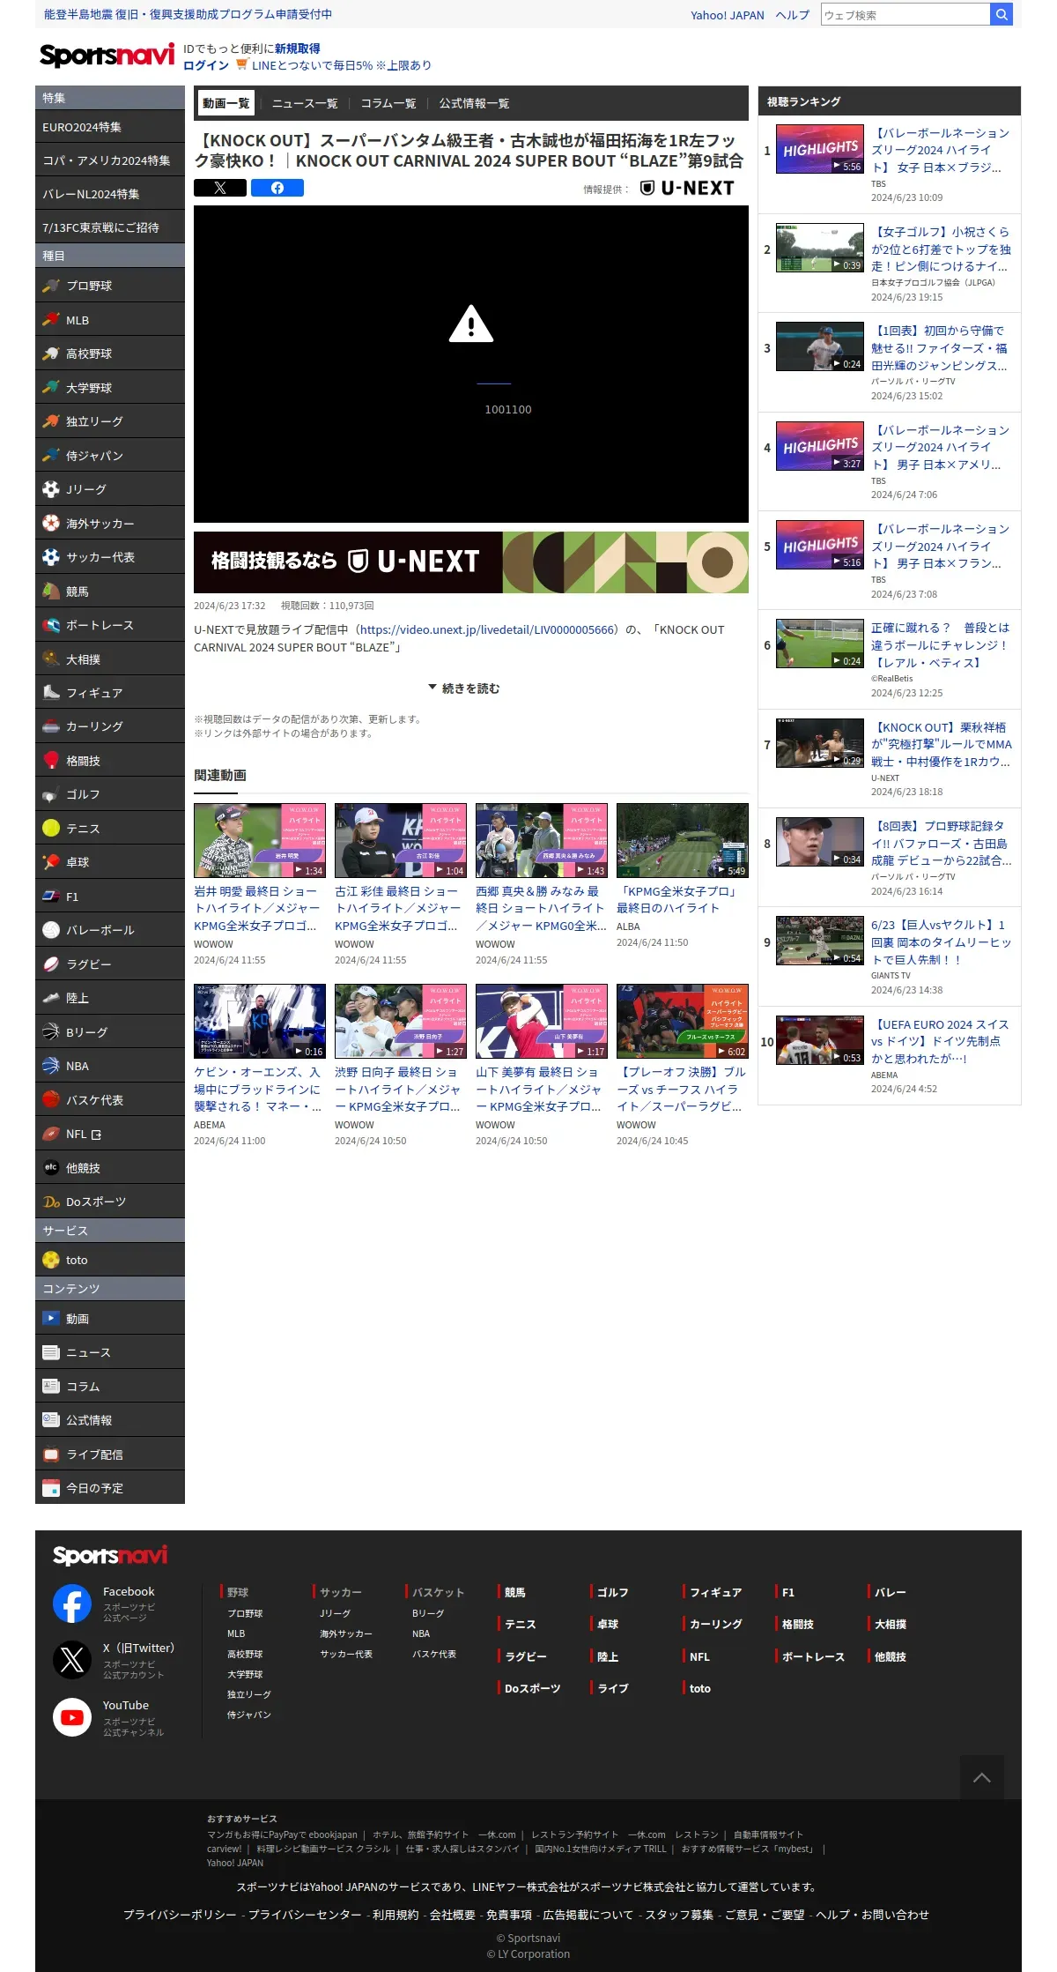The image size is (1057, 1972).
Task: Open 今日の予定 calendar icon
Action: (51, 1488)
